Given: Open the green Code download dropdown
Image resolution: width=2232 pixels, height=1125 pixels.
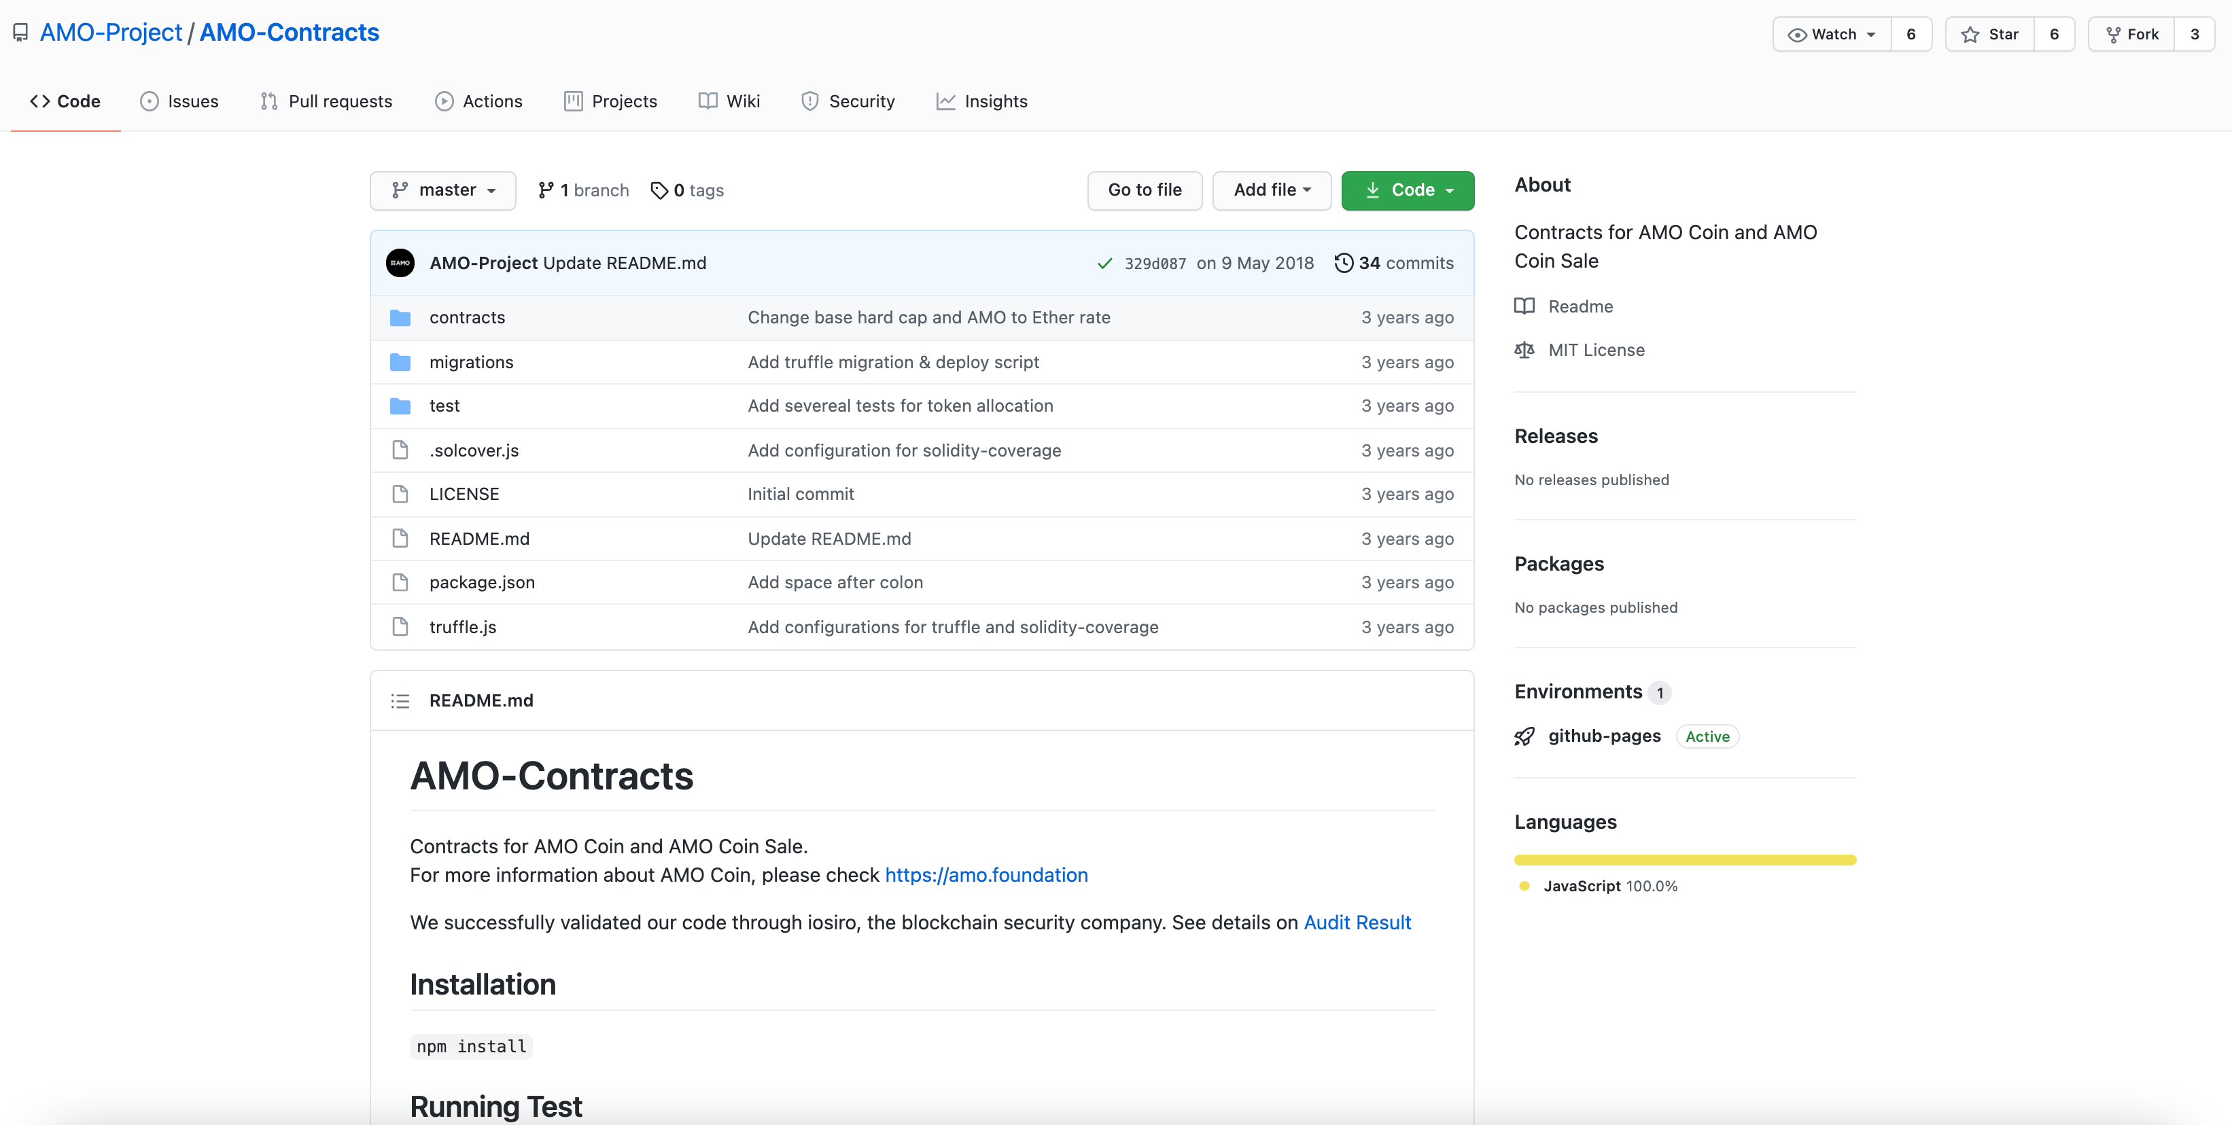Looking at the screenshot, I should coord(1407,190).
